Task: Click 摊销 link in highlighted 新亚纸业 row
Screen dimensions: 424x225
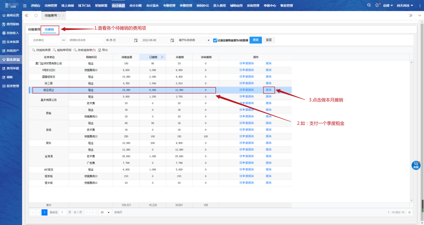Action: point(269,90)
